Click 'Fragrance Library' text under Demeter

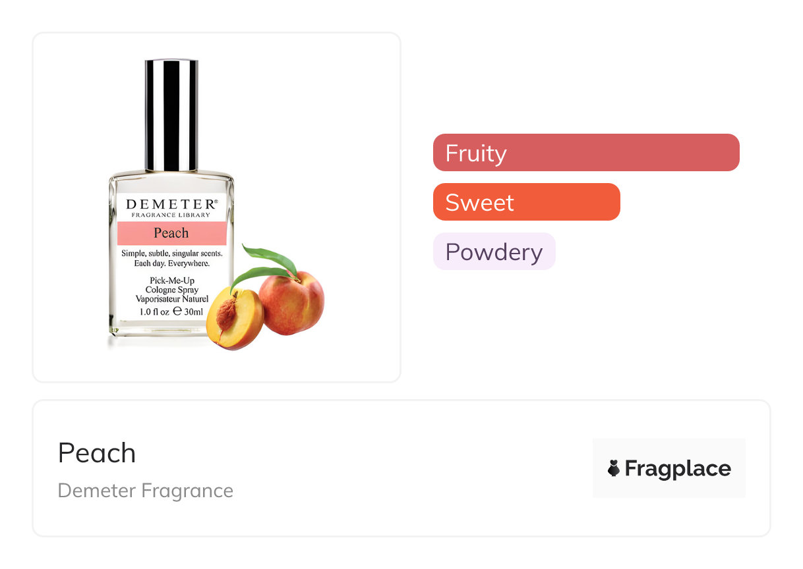[x=171, y=215]
